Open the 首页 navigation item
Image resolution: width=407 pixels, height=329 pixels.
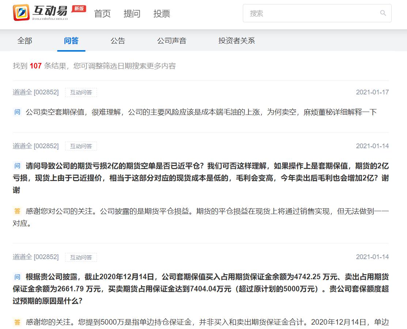coord(102,14)
